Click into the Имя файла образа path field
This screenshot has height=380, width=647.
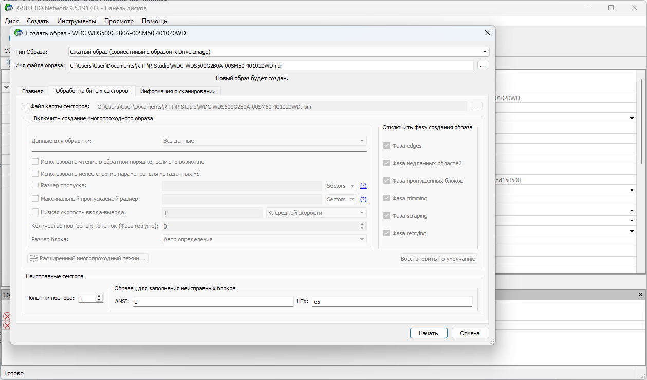tap(270, 65)
